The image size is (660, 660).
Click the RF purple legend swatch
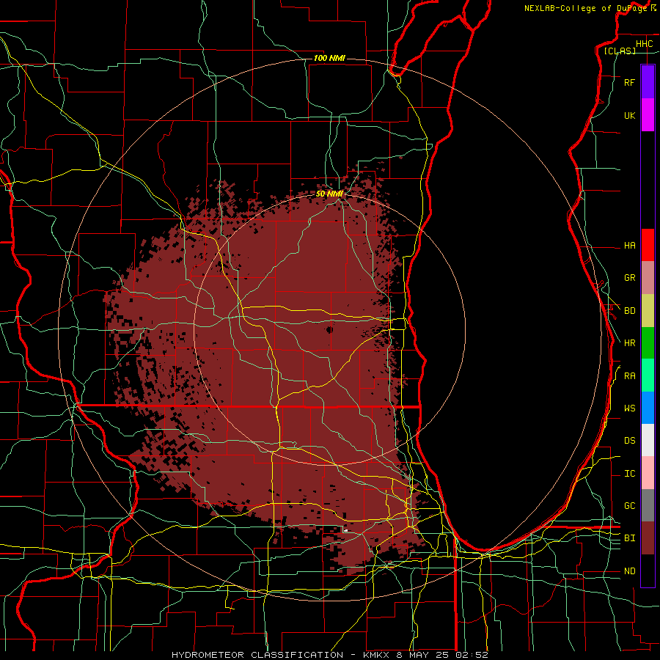tap(648, 82)
